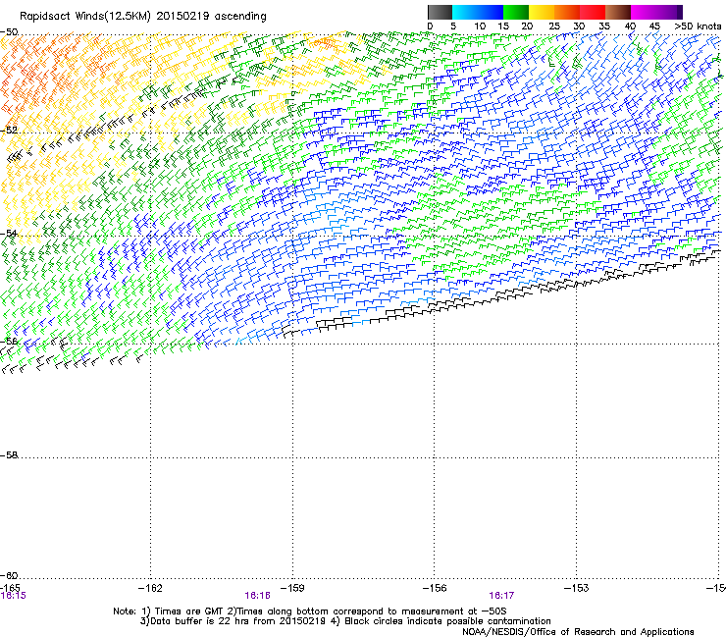
Task: Click the latitude label '-52'
Action: pos(9,131)
